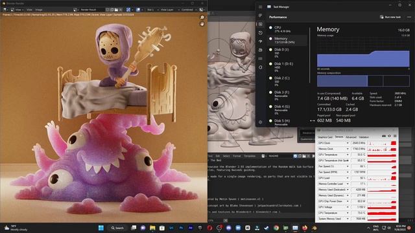The width and height of the screenshot is (415, 233).
Task: Select Memory in the Performance list
Action: pyautogui.click(x=287, y=40)
